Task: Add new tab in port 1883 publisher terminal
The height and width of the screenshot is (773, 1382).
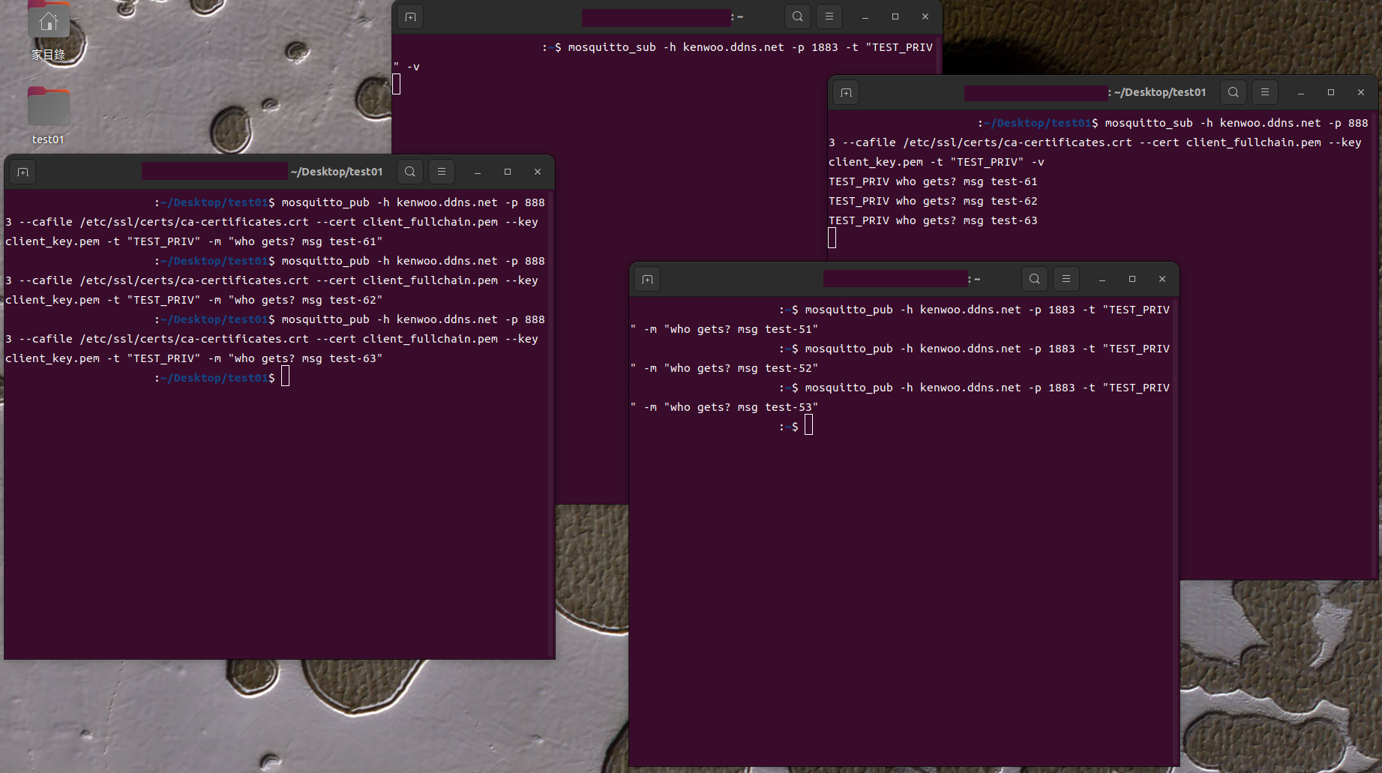Action: 647,279
